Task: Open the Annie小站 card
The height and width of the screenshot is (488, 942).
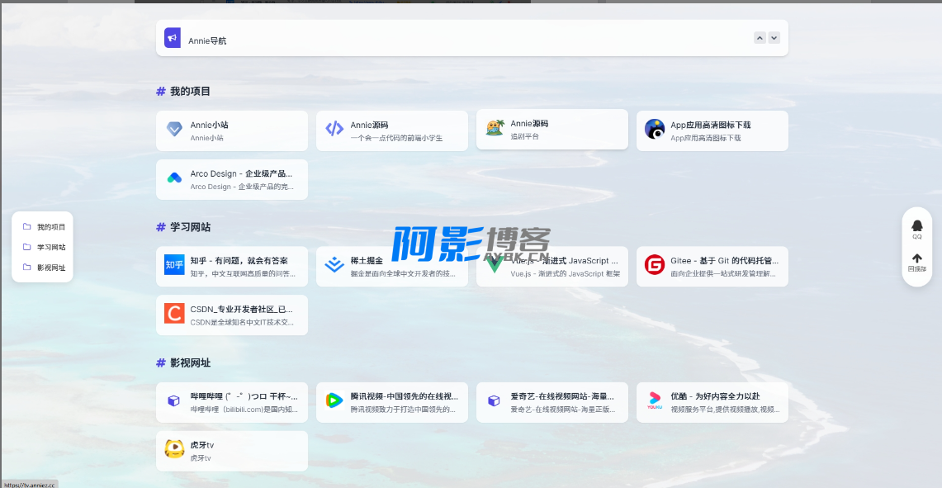Action: pyautogui.click(x=231, y=130)
